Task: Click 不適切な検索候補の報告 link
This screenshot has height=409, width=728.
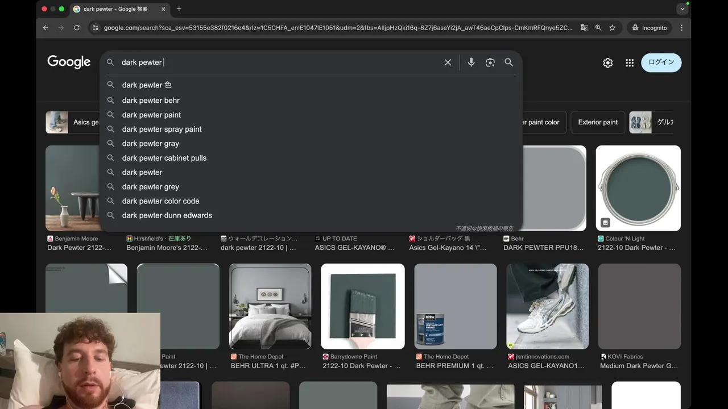Action: pos(484,228)
